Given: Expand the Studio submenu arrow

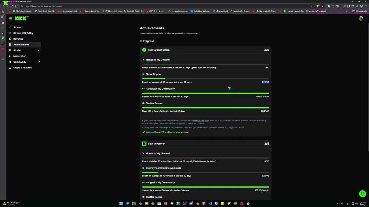Looking at the screenshot, I should tap(39, 50).
